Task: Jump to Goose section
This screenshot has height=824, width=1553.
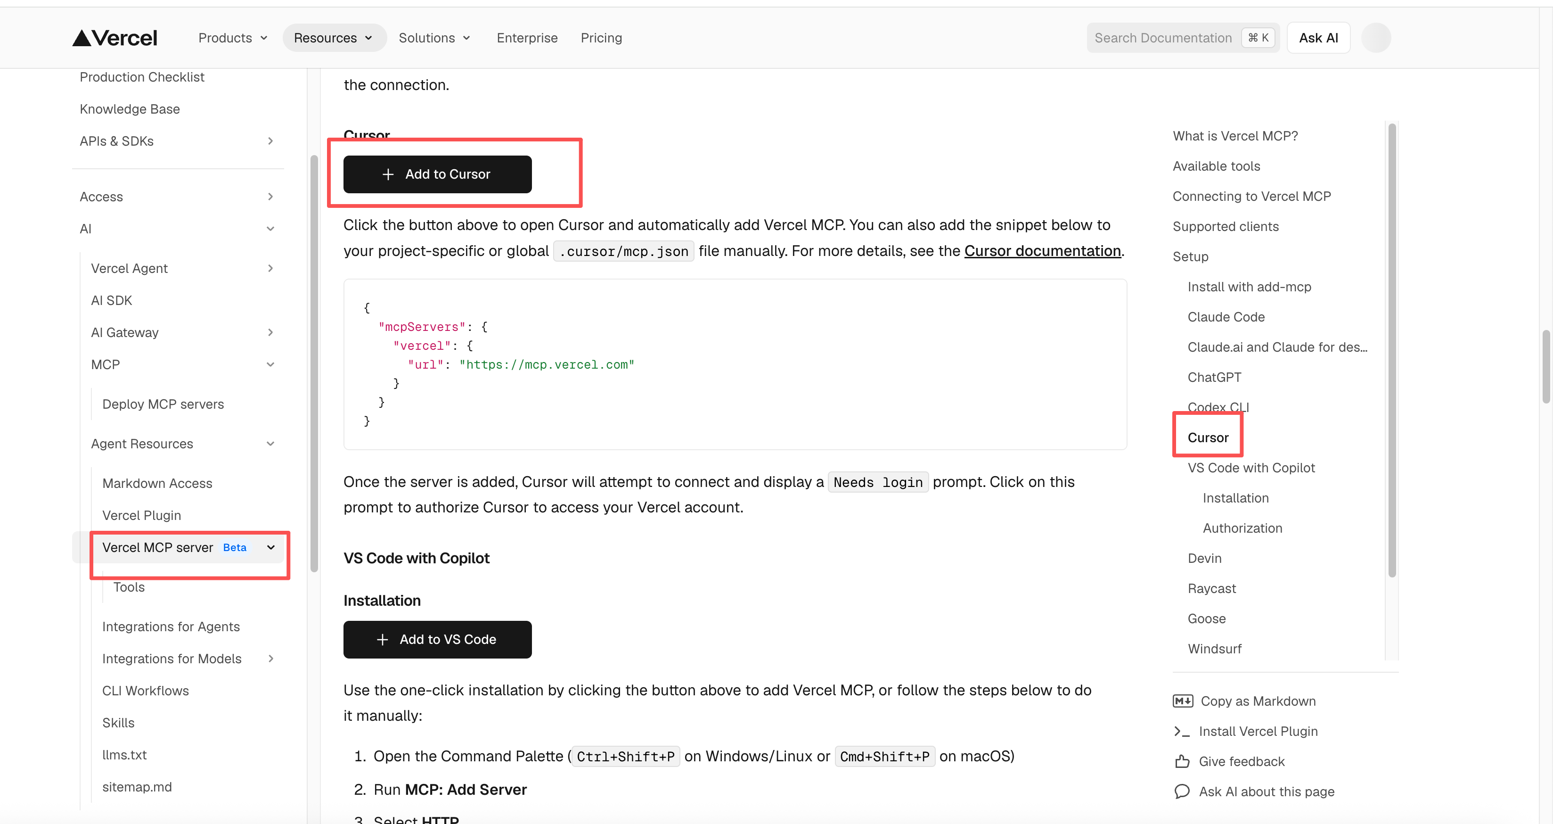Action: coord(1206,618)
